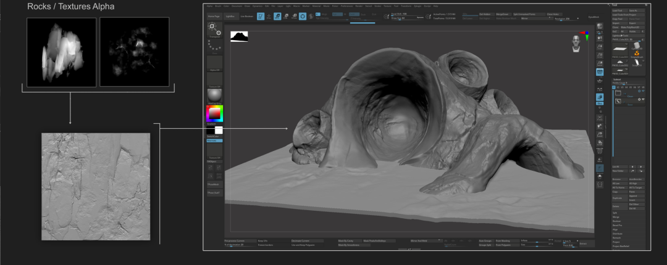Click the Close Holes button
Viewport: 667px width, 265px height.
point(553,14)
